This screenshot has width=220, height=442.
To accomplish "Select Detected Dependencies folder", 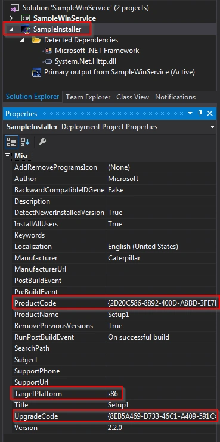I will 81,40.
